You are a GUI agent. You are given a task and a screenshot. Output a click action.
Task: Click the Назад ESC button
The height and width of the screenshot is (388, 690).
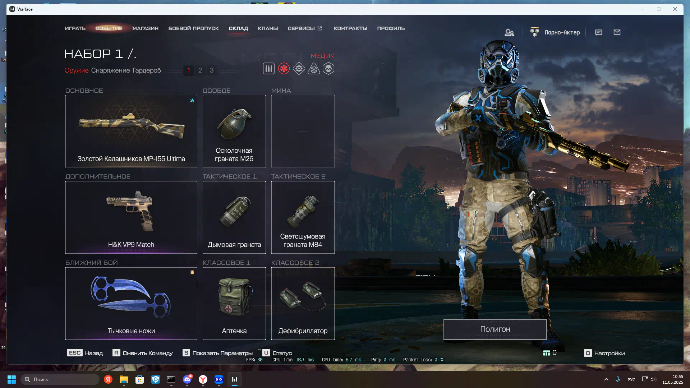85,353
